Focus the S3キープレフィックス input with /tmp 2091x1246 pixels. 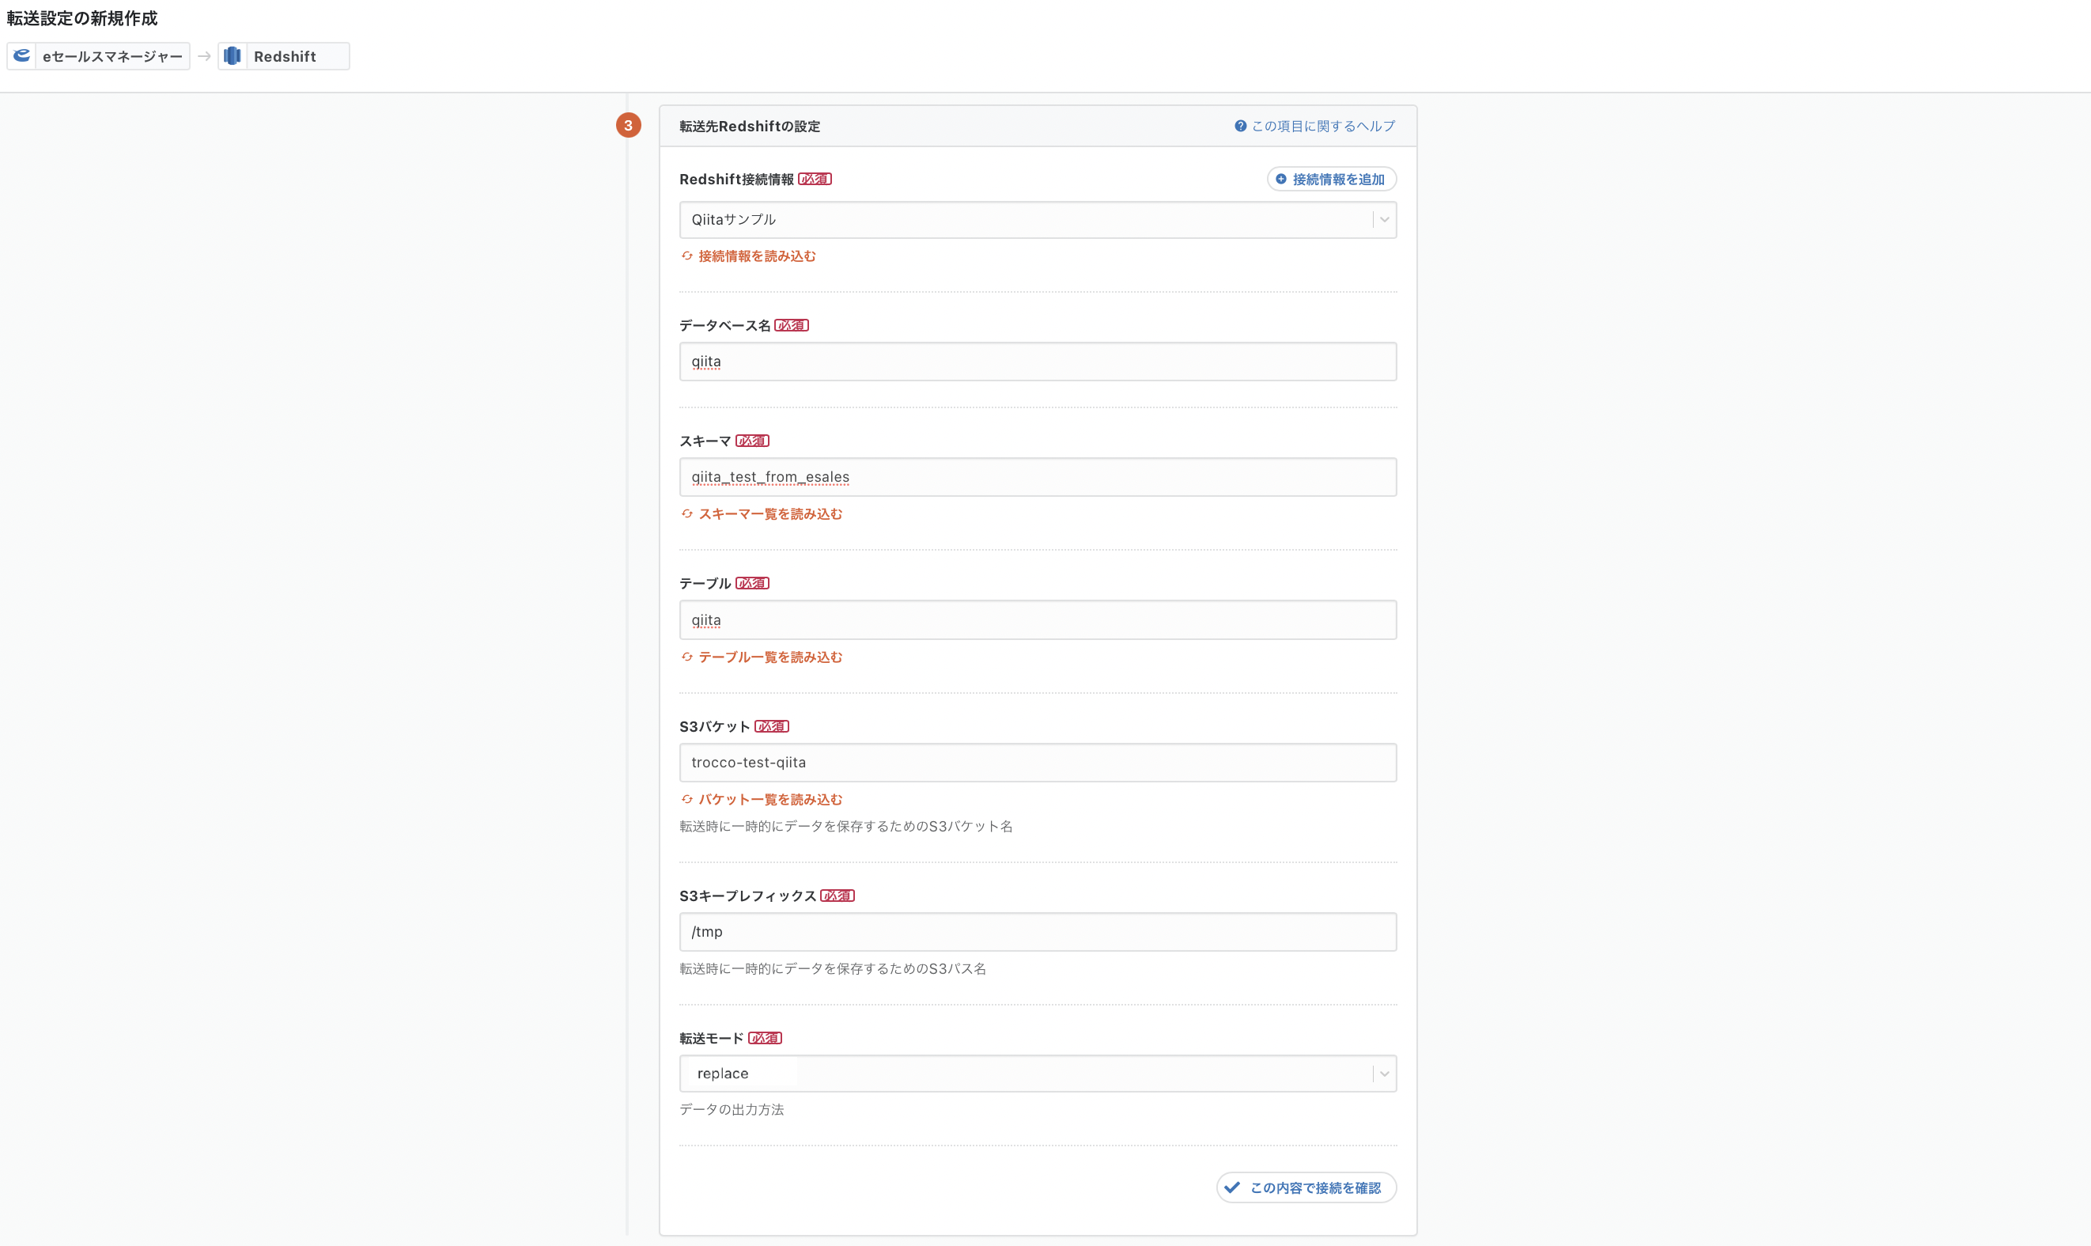pos(1037,932)
